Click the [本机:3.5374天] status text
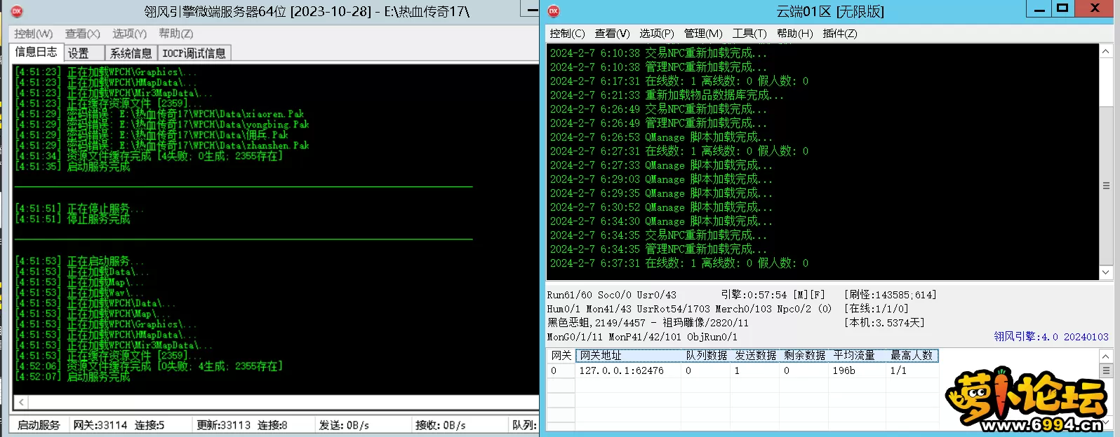Viewport: 1120px width, 437px height. click(885, 323)
